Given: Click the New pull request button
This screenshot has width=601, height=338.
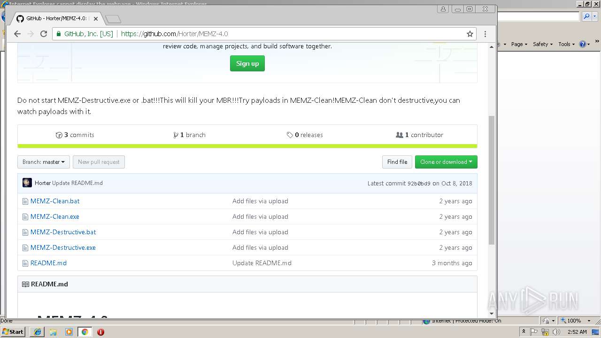Looking at the screenshot, I should click(x=99, y=162).
